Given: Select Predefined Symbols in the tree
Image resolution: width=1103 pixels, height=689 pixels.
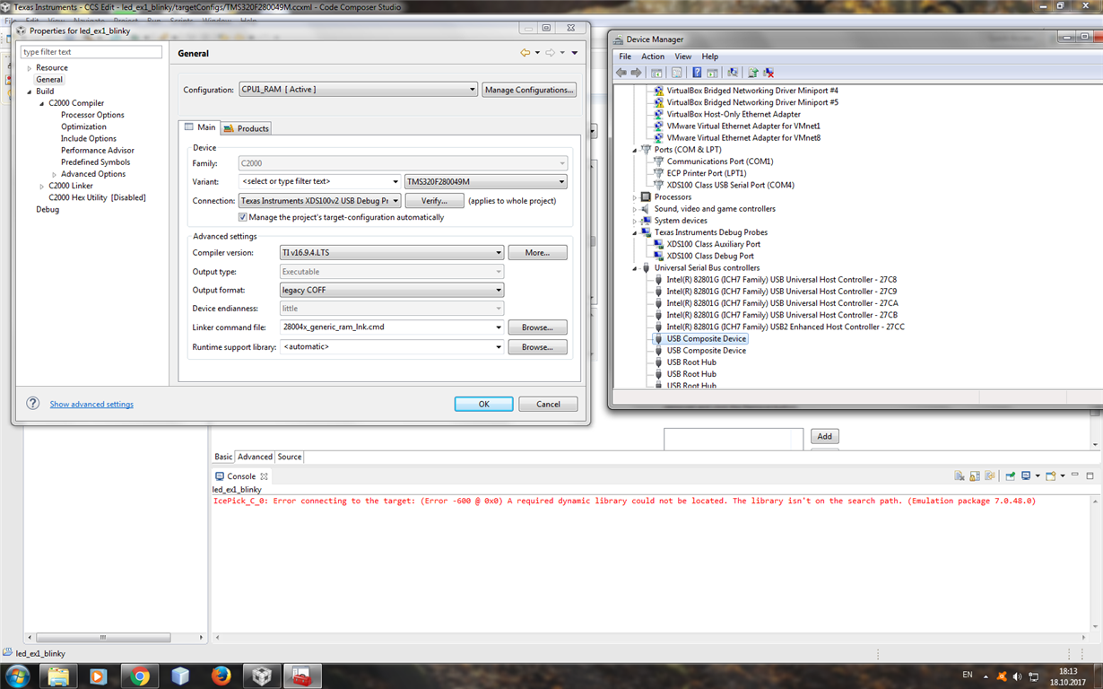Looking at the screenshot, I should tap(95, 162).
